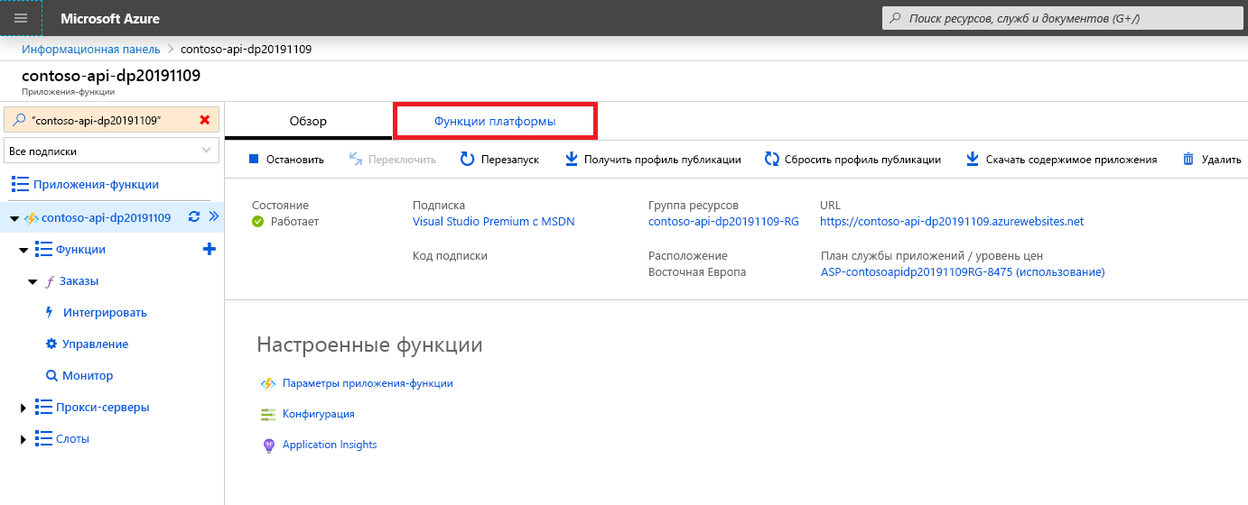Open the Приложения-функции list label in the sidebar
Screen dimensions: 1248x505
(x=97, y=184)
